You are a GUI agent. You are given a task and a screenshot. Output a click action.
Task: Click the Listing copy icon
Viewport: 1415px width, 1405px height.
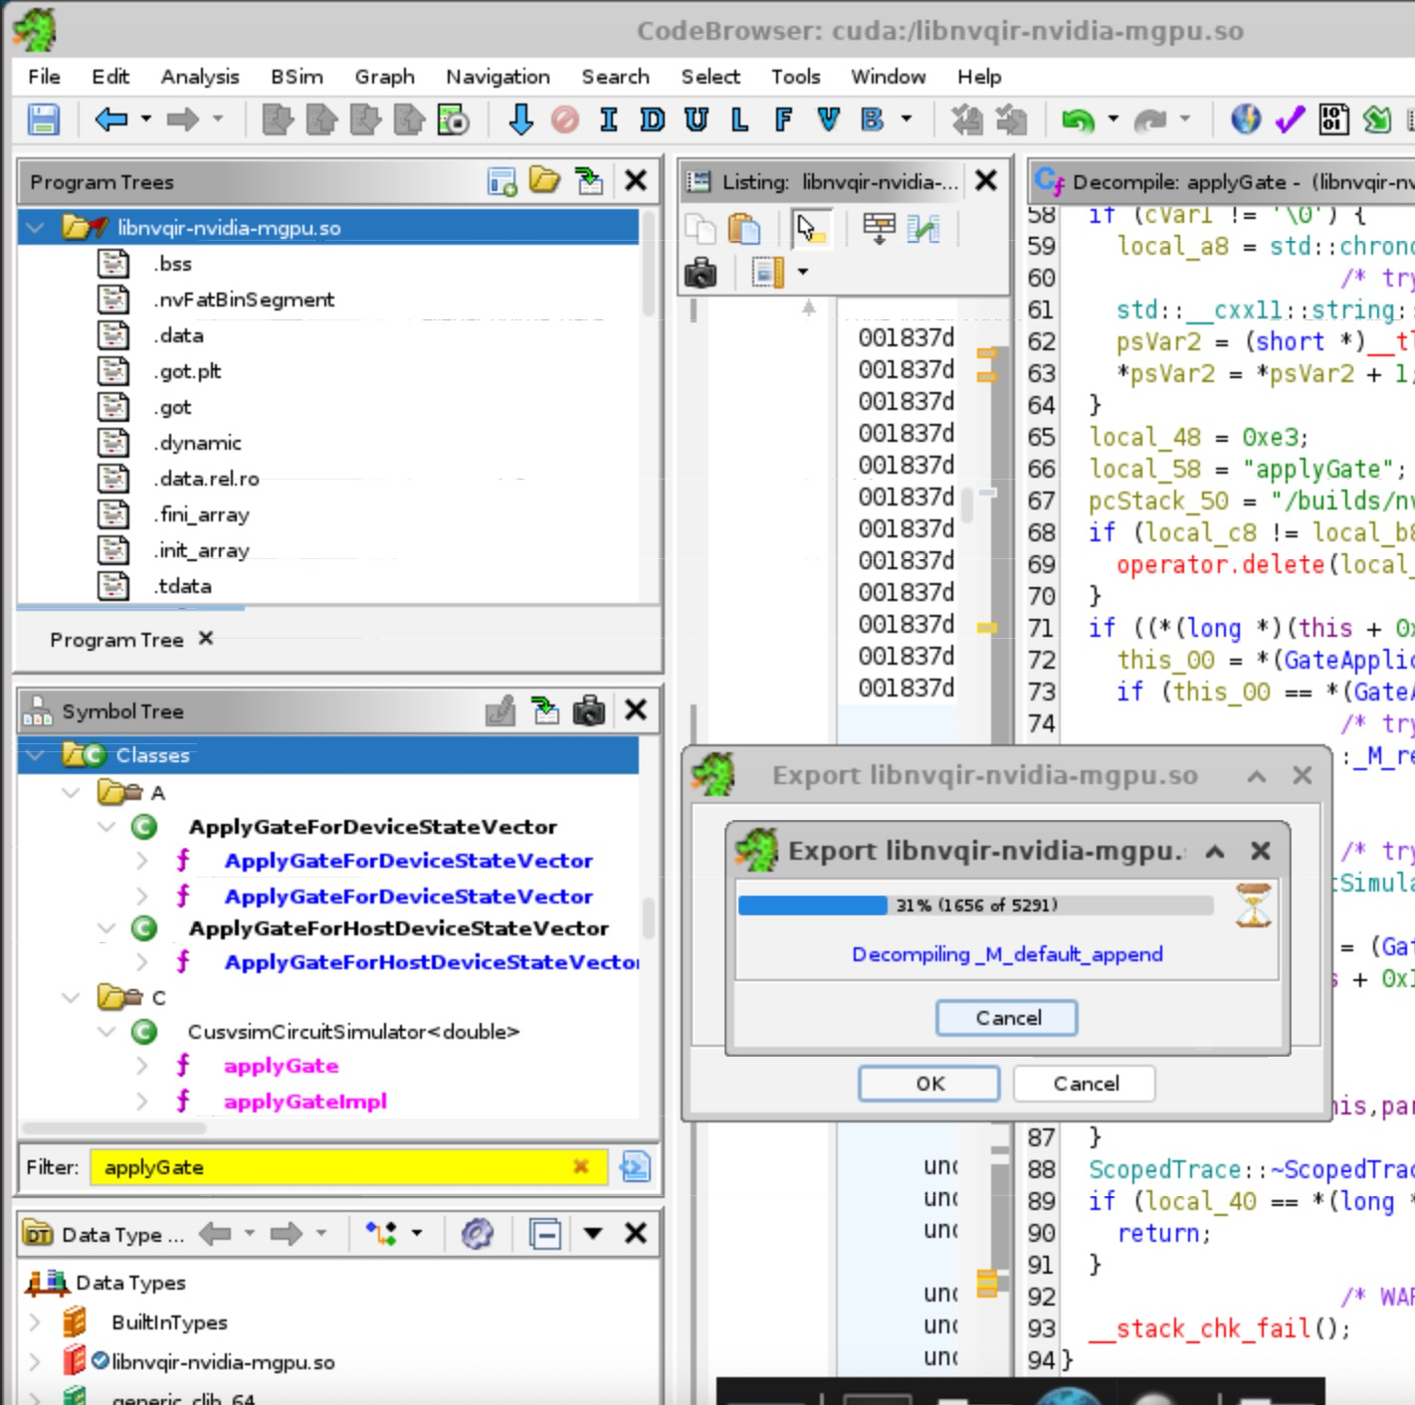click(x=701, y=229)
